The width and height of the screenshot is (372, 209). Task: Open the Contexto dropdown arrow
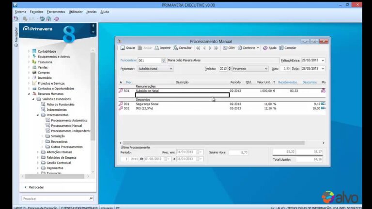(258, 48)
